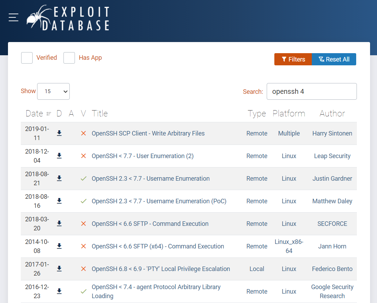
Task: Click Linux platform in Leap Security row
Action: click(x=289, y=156)
